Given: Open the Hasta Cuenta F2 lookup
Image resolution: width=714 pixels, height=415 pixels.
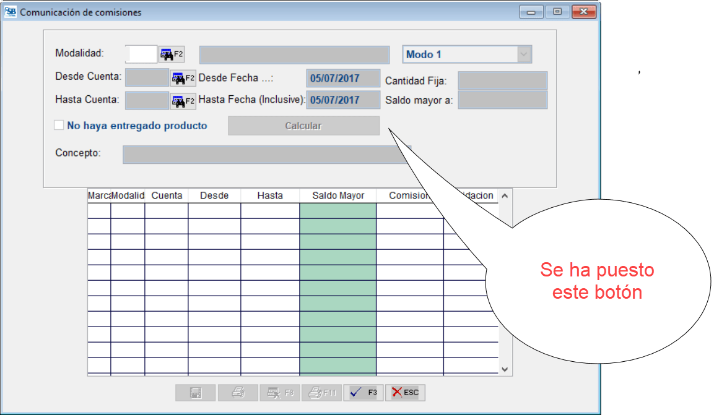Looking at the screenshot, I should (183, 100).
